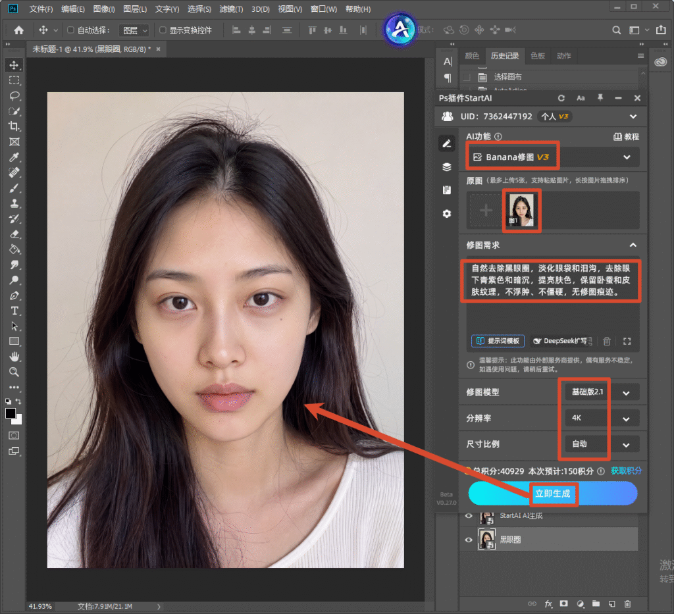674x614 pixels.
Task: Toggle visibility of 黑眼圈 layer
Action: coord(469,540)
